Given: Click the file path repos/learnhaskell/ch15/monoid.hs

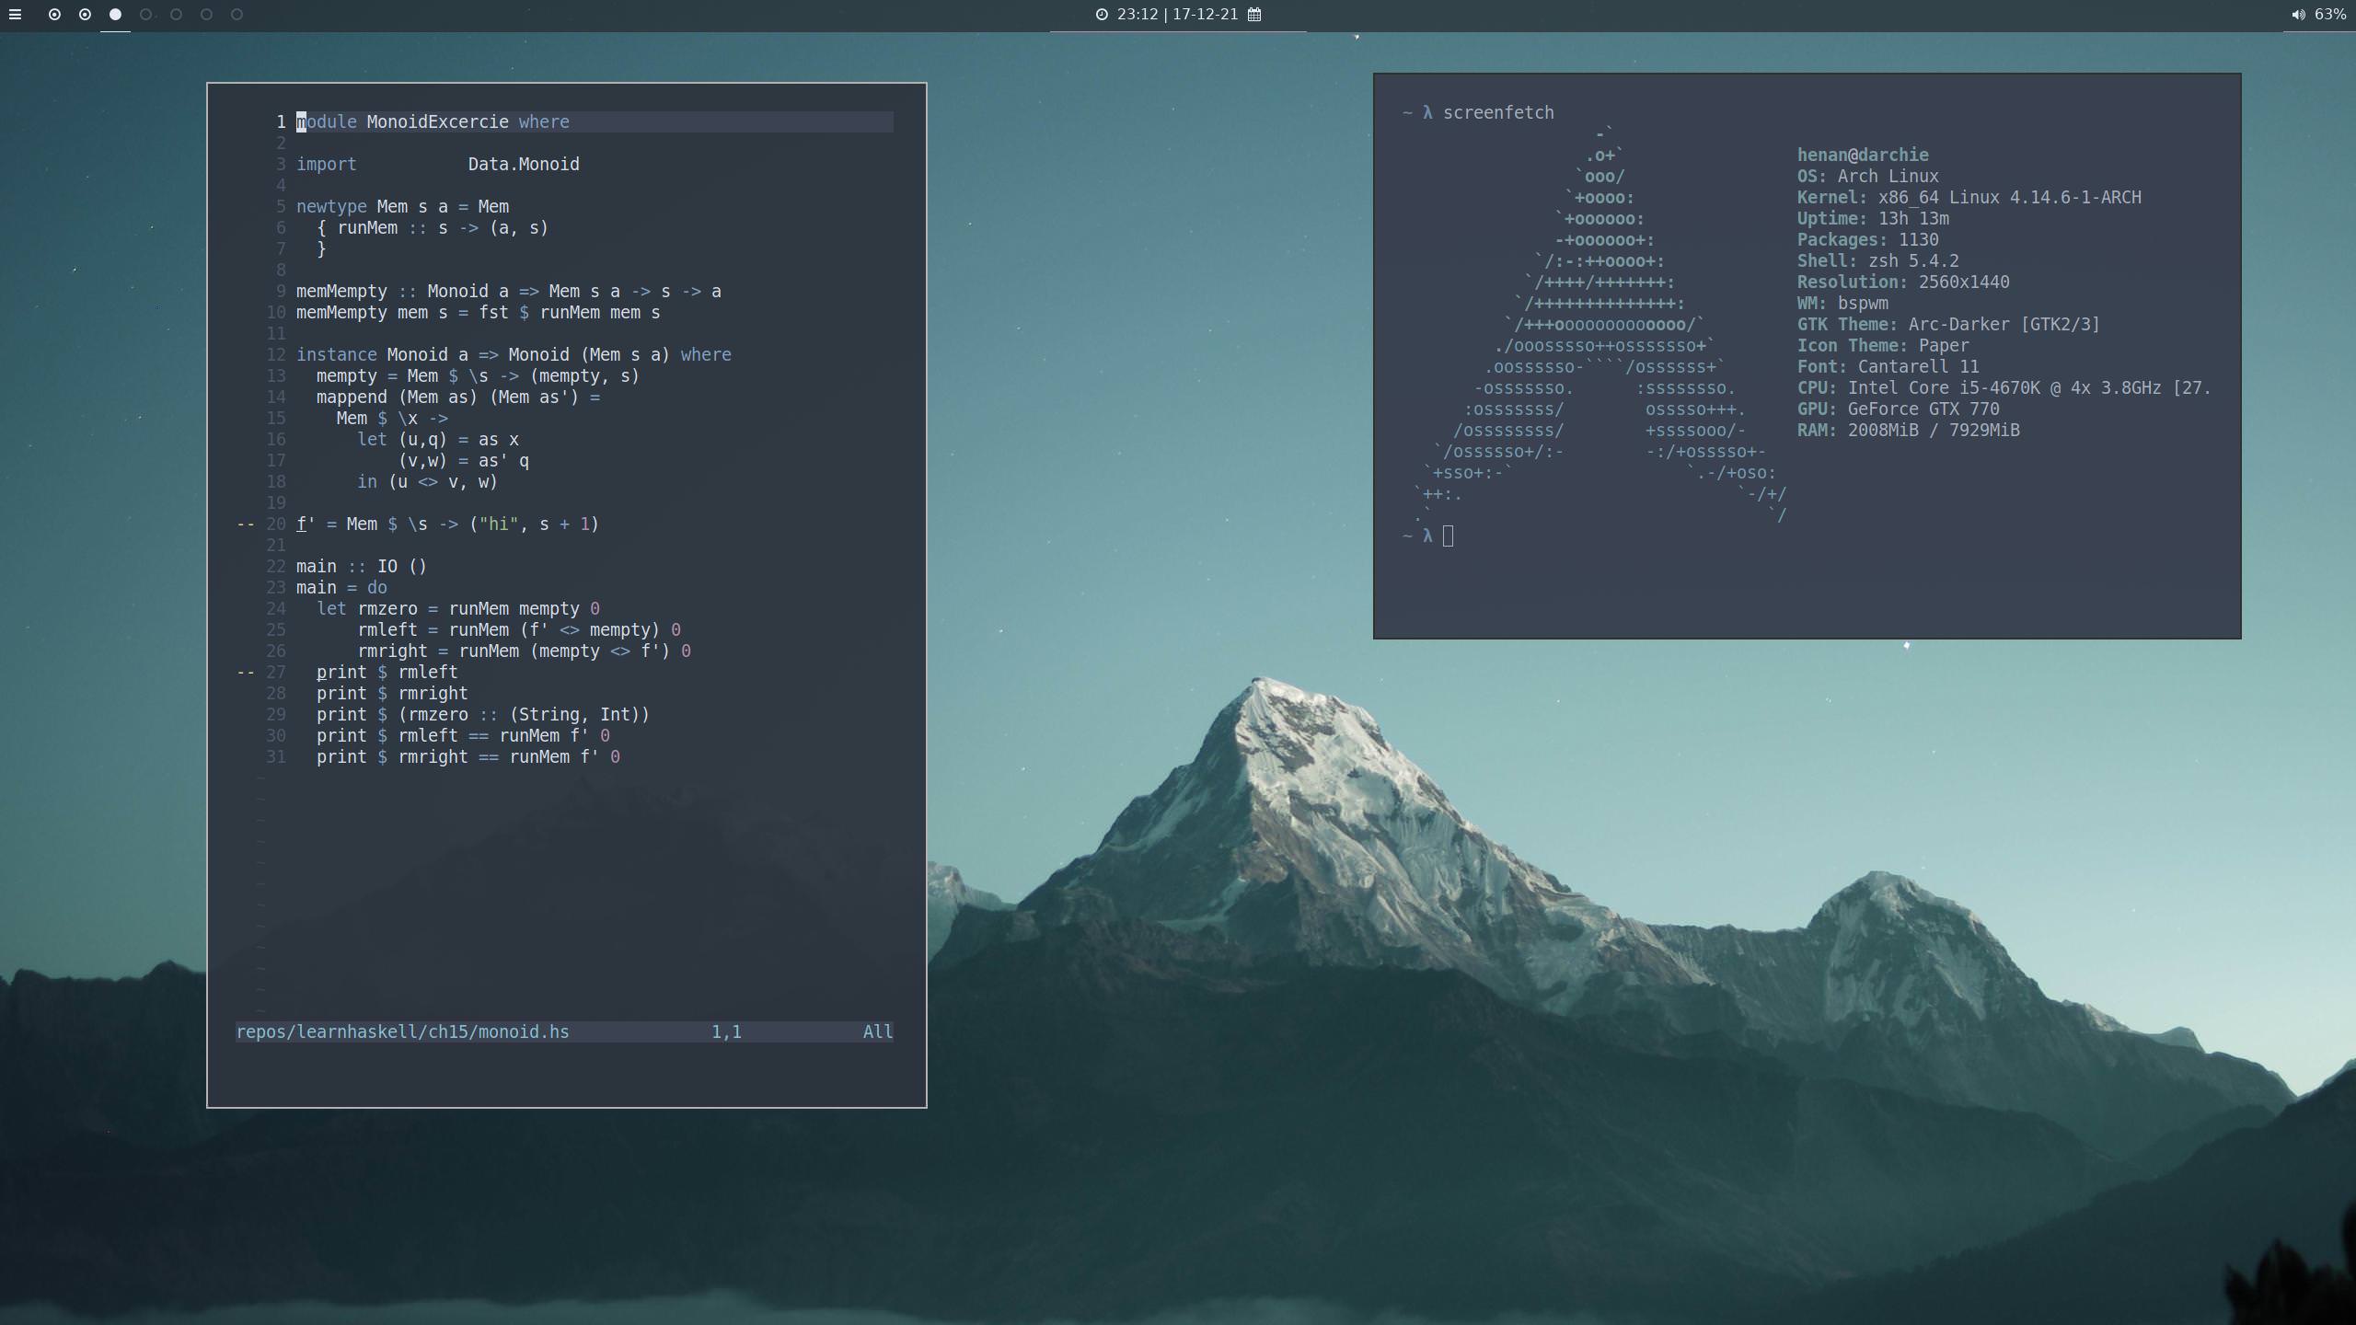Looking at the screenshot, I should (403, 1031).
